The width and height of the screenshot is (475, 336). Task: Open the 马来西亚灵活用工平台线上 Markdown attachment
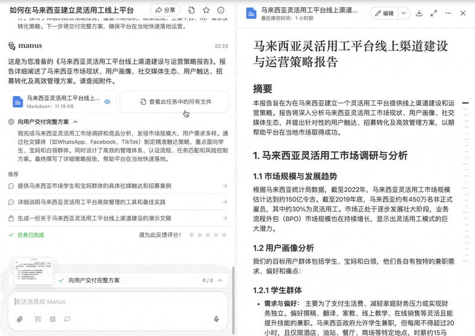(x=62, y=101)
